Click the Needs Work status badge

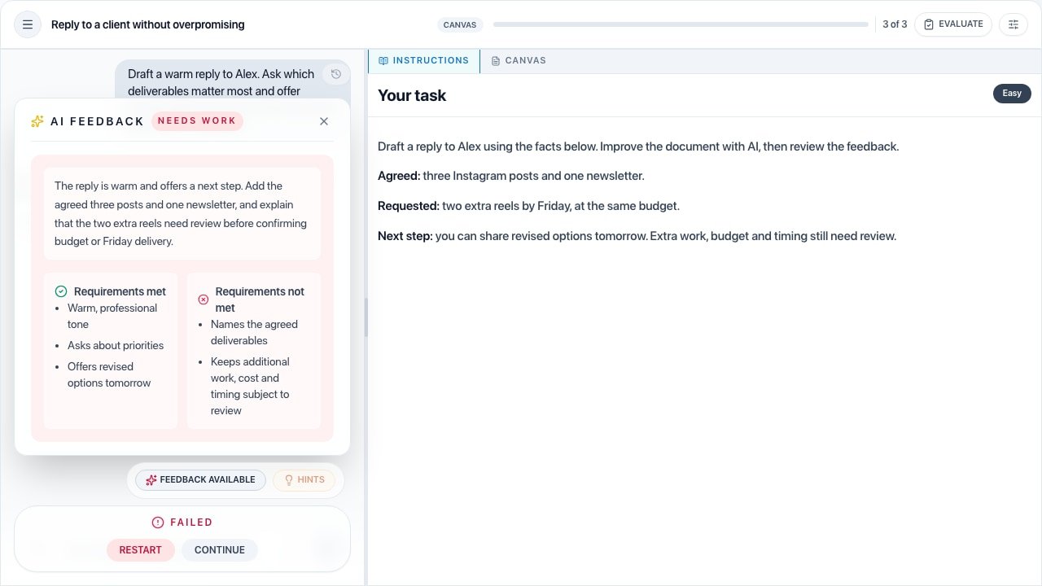tap(197, 121)
